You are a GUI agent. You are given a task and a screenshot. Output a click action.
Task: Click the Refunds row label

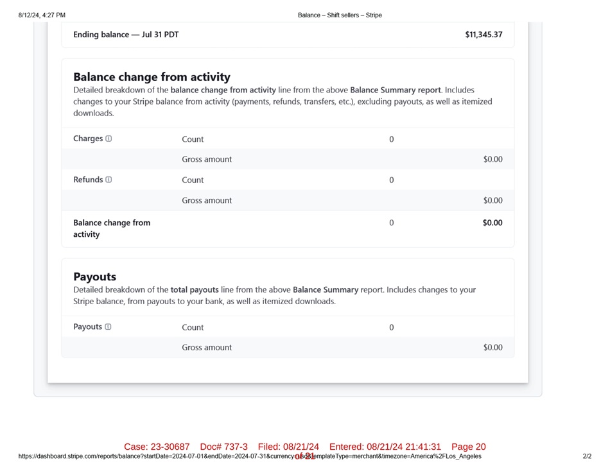coord(88,180)
